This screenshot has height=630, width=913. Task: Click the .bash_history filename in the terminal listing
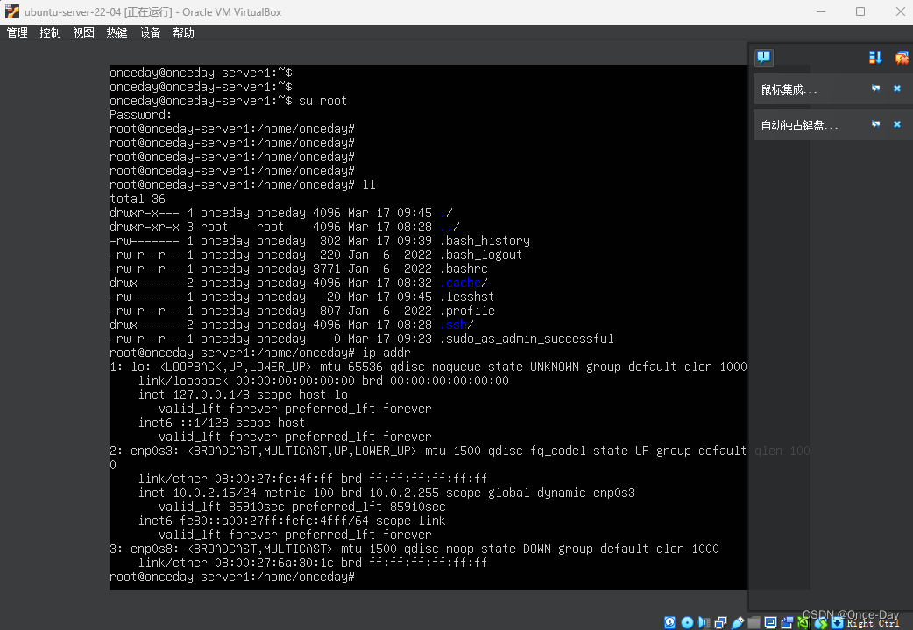click(485, 241)
